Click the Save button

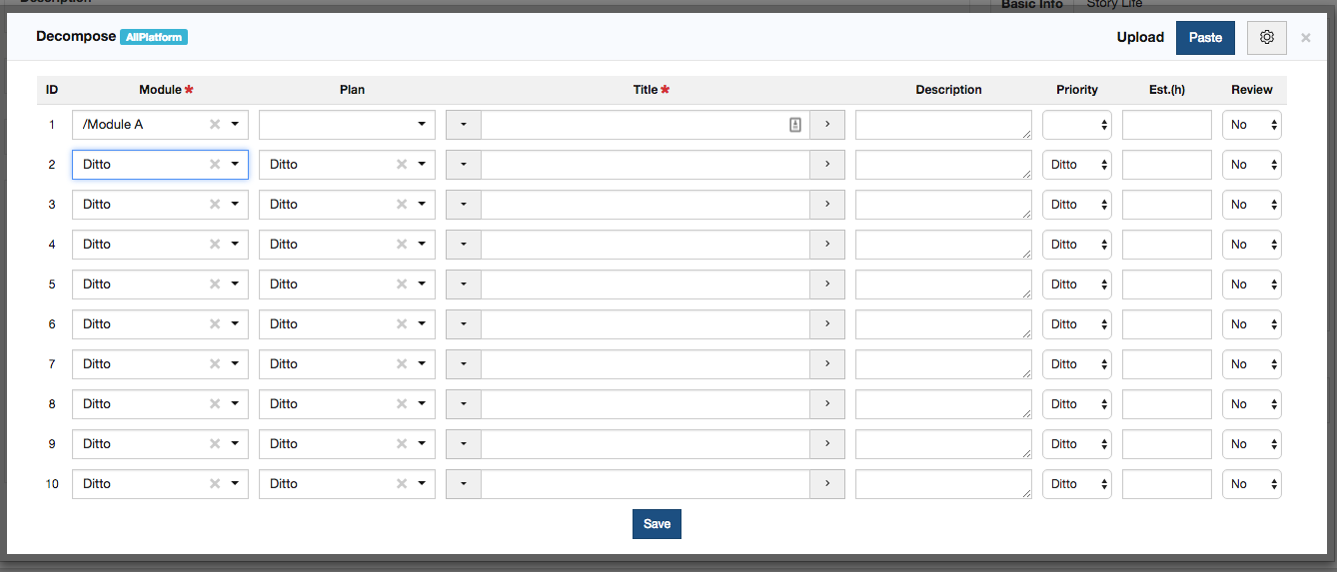tap(657, 524)
